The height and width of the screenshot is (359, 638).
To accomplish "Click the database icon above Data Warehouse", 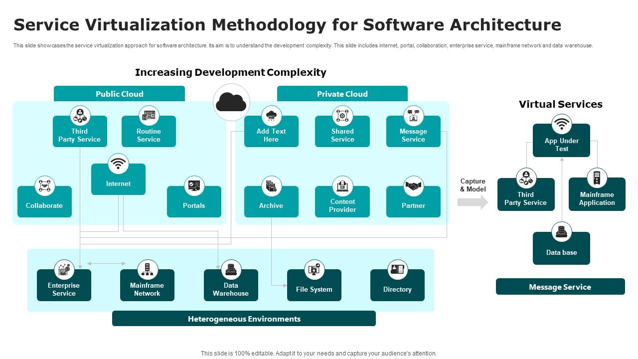I will (231, 270).
